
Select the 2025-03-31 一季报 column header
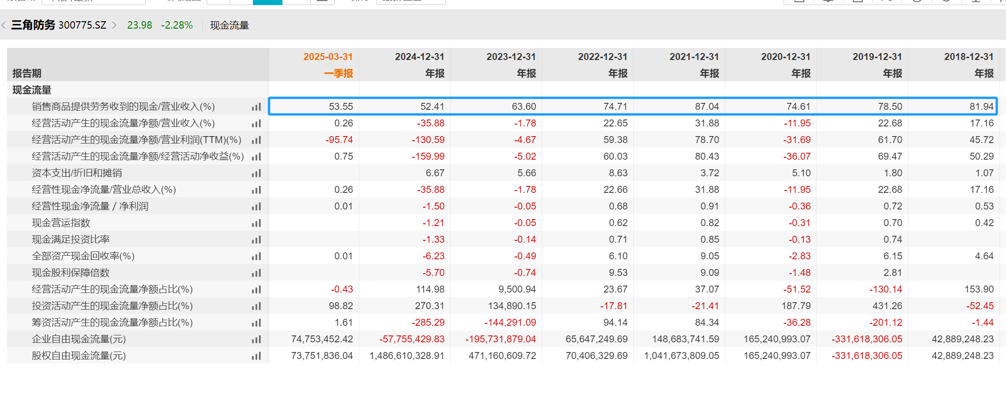pos(328,65)
